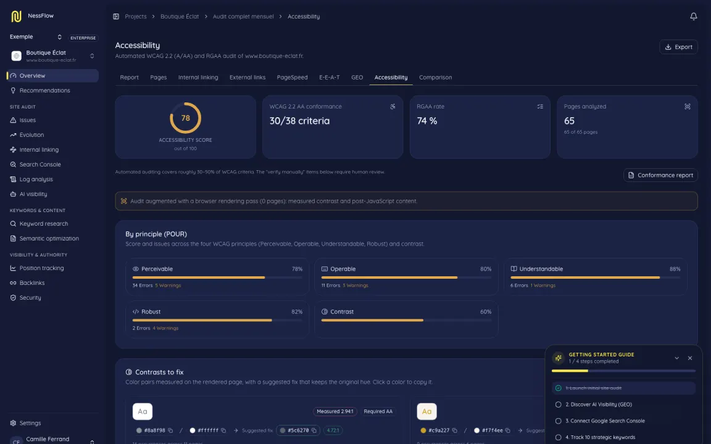Copy the suggested fix #5c6270 icon
711x444 pixels.
coord(314,430)
